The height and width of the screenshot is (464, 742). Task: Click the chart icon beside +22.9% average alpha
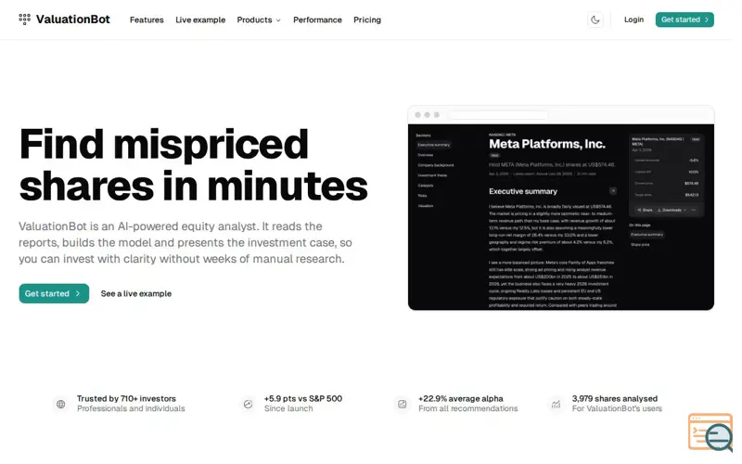(403, 404)
